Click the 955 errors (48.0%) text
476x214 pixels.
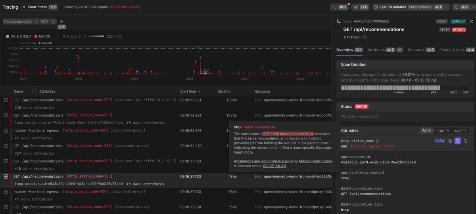coord(126,7)
